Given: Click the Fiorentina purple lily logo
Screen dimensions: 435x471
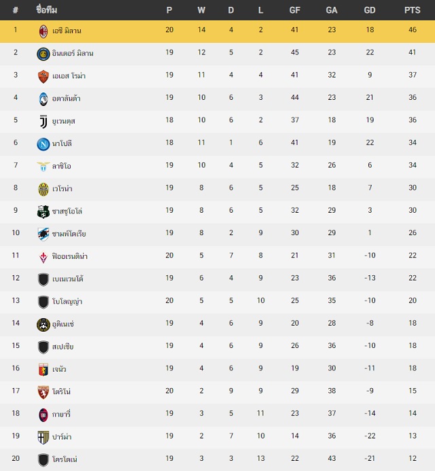Looking at the screenshot, I should [x=43, y=258].
